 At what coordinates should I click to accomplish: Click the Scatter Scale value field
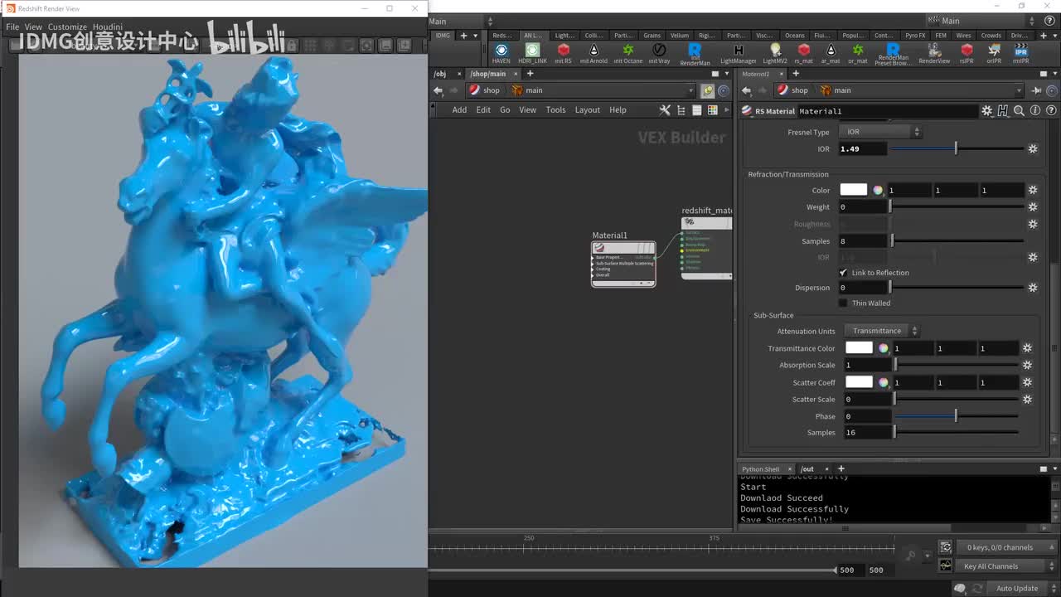(868, 400)
